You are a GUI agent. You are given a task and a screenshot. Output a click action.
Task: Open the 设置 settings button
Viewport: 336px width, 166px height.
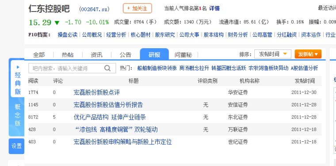16,146
